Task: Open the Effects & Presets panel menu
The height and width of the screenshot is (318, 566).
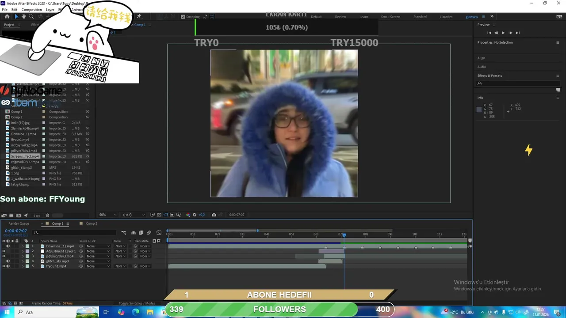Action: [558, 76]
